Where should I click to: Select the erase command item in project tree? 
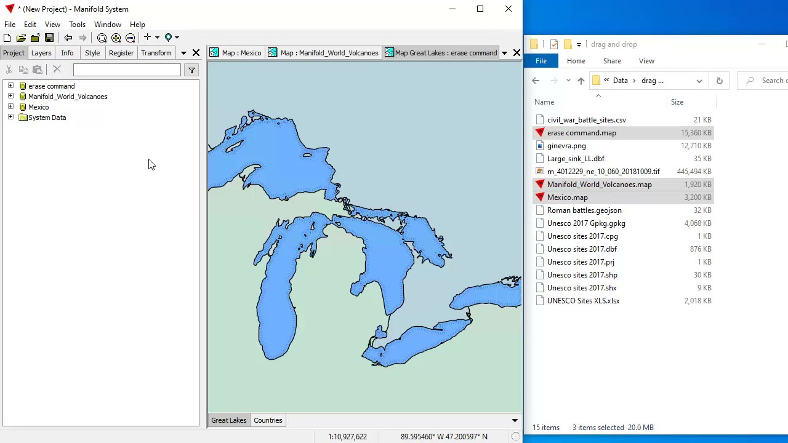point(52,86)
